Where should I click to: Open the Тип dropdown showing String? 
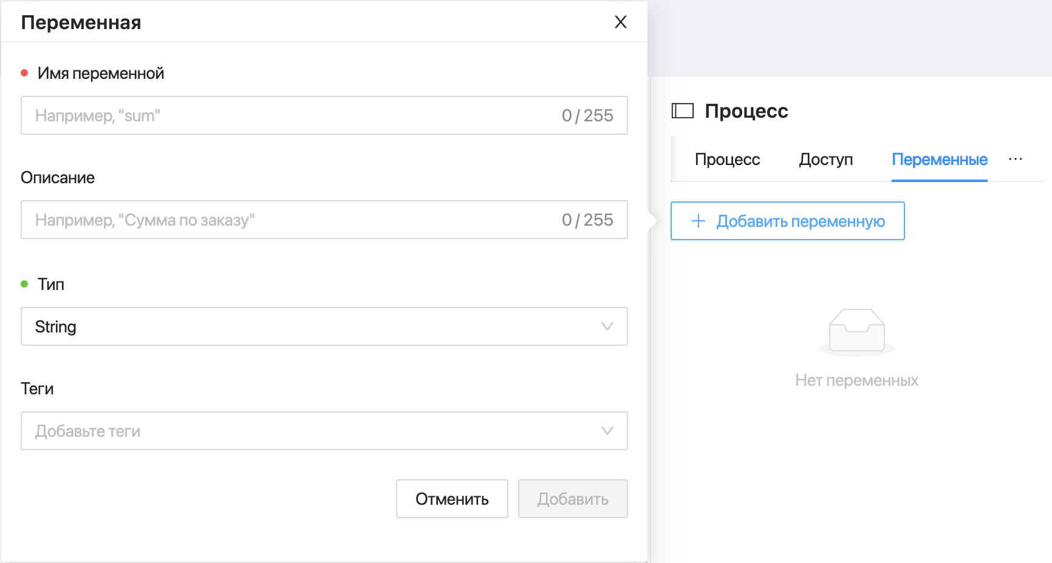[316, 326]
